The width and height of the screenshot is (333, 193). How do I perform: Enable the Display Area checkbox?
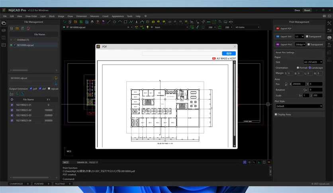click(x=276, y=114)
